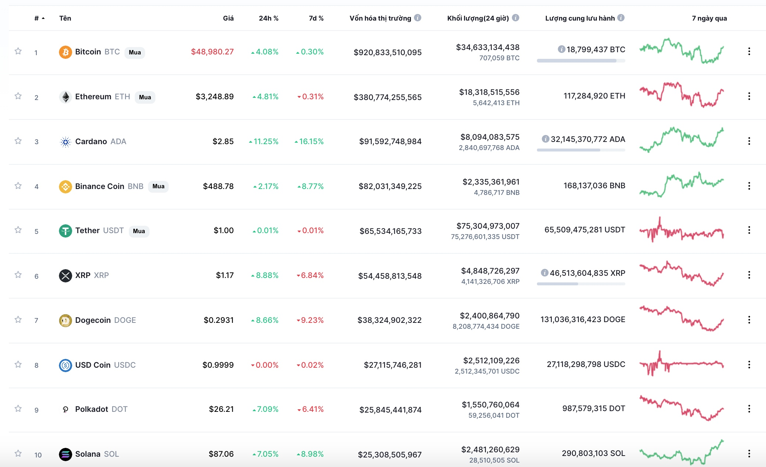Open the Bitcoin row's three-dot menu

pyautogui.click(x=749, y=51)
